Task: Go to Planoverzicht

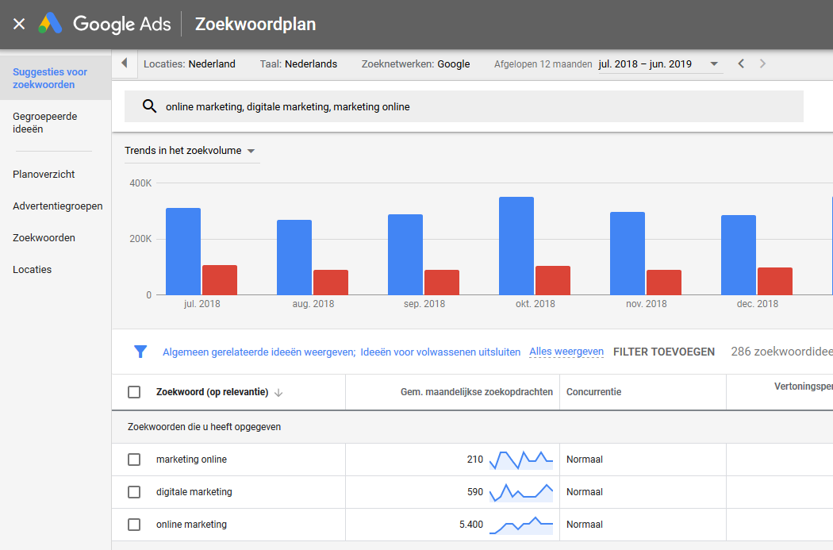Action: [44, 175]
